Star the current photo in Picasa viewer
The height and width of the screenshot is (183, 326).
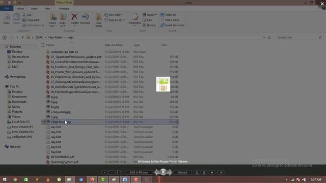212,172
